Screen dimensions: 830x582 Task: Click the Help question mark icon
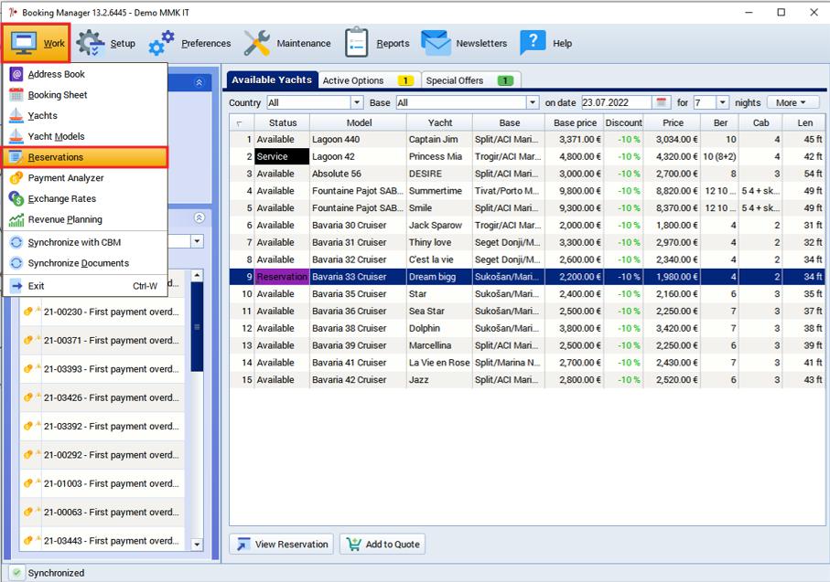pos(533,42)
